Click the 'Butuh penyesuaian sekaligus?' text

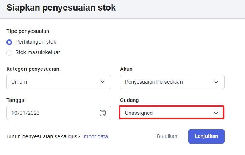[44, 136]
